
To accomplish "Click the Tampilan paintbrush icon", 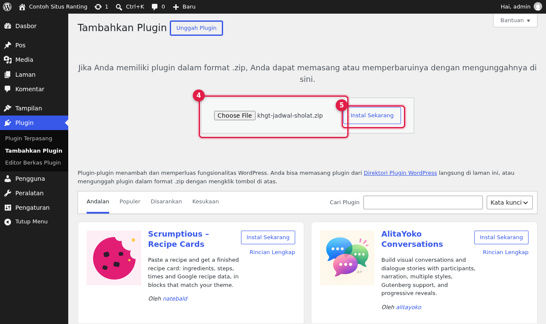I will [x=8, y=108].
